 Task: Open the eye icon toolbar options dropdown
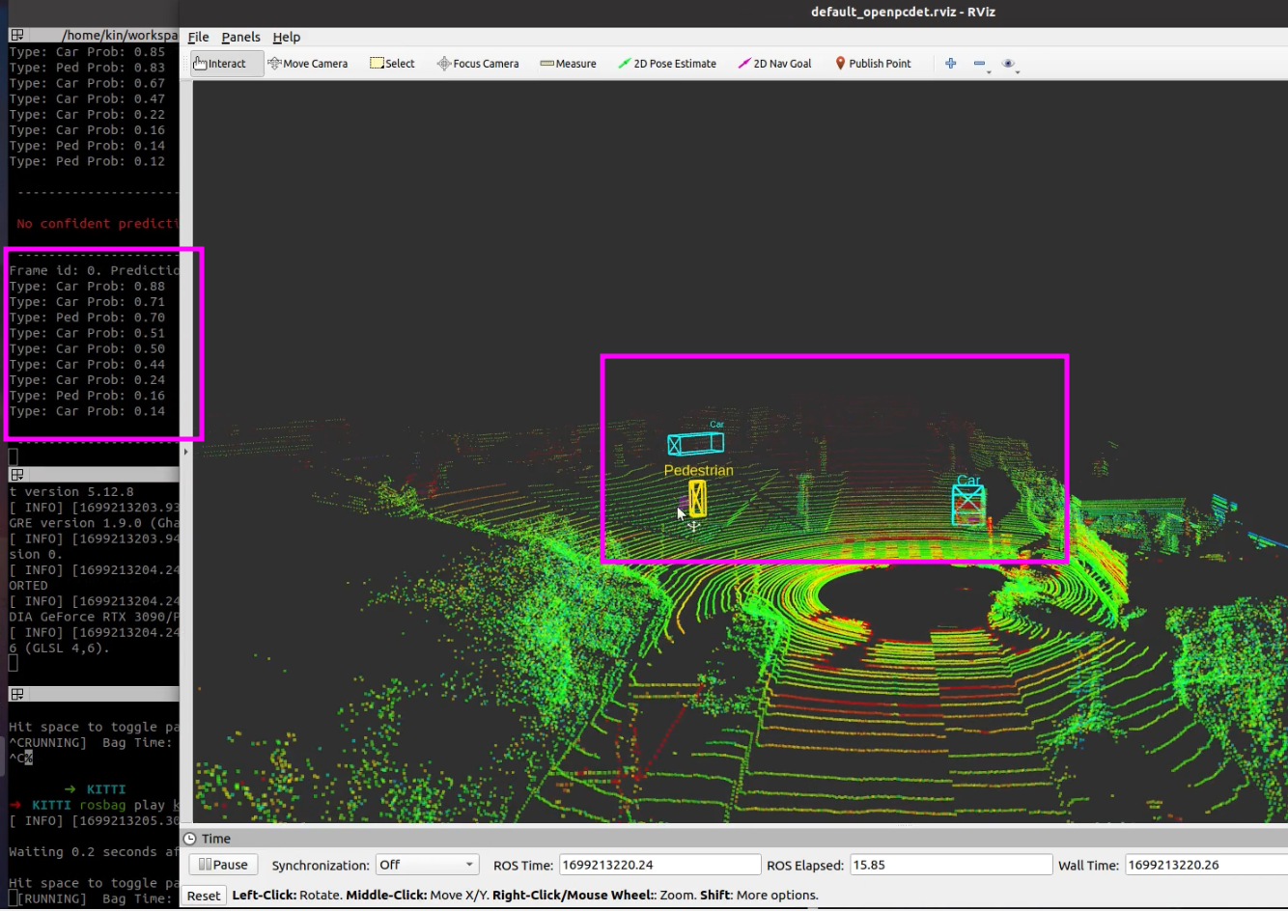click(x=1010, y=65)
